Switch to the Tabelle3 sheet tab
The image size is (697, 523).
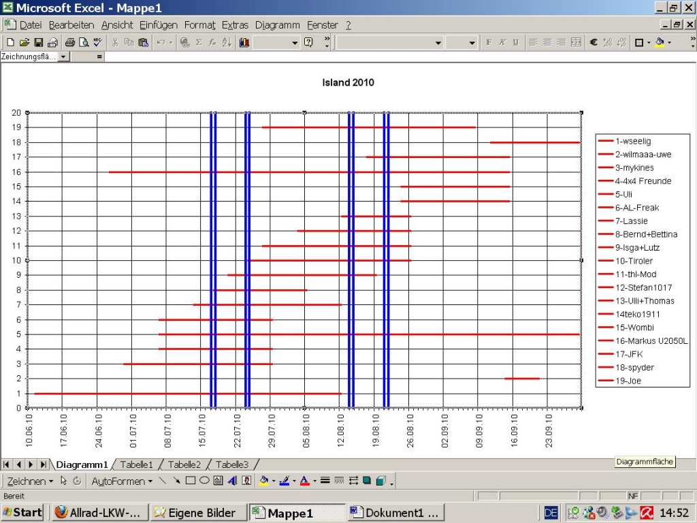coord(232,464)
